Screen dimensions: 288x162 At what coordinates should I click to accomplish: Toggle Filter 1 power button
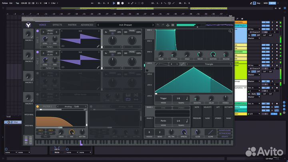[x=38, y=106]
